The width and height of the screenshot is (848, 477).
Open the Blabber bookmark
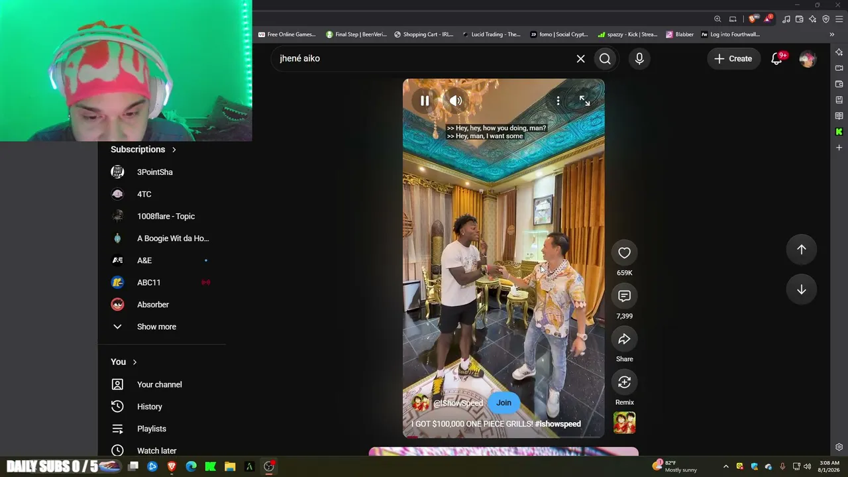[680, 34]
